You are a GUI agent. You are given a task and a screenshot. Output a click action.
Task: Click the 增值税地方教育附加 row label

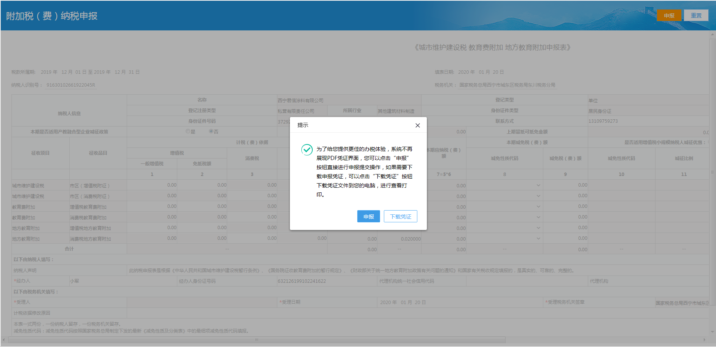[91, 228]
